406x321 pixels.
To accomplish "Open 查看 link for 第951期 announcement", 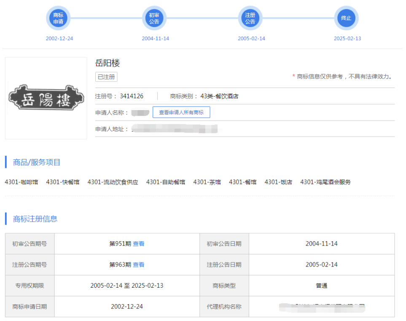I will pos(139,244).
